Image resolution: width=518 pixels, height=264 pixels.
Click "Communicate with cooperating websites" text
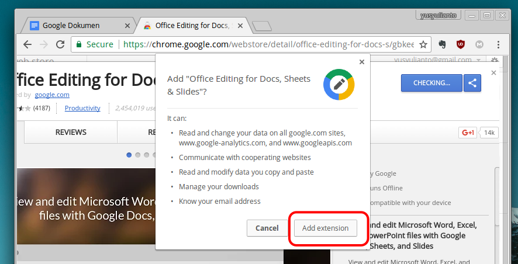tap(245, 158)
